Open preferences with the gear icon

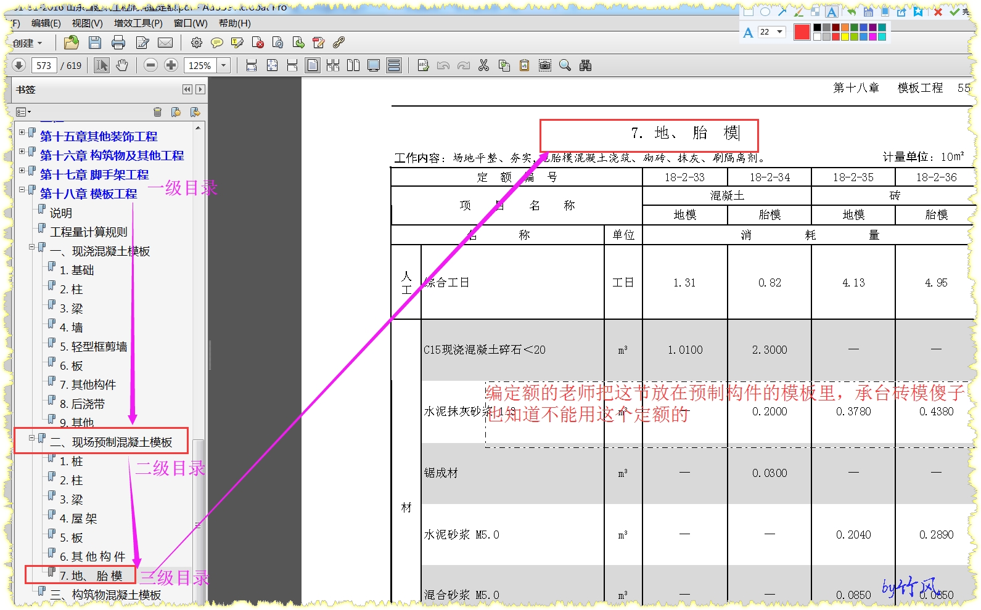tap(197, 43)
